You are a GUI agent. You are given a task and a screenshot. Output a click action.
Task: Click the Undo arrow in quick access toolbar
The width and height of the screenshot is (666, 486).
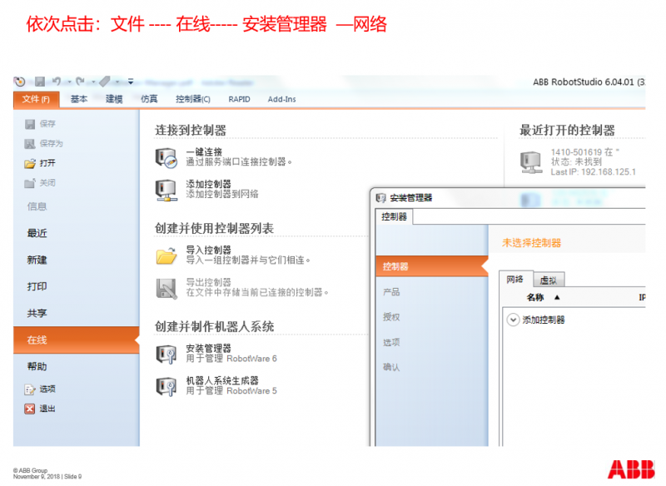point(57,81)
